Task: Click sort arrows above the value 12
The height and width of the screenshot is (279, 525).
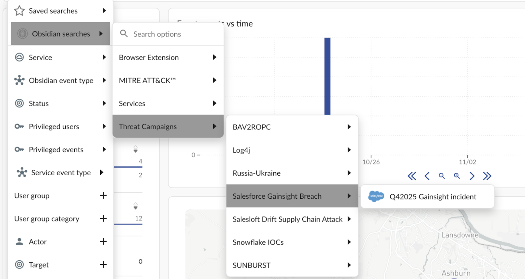Action: point(136,206)
